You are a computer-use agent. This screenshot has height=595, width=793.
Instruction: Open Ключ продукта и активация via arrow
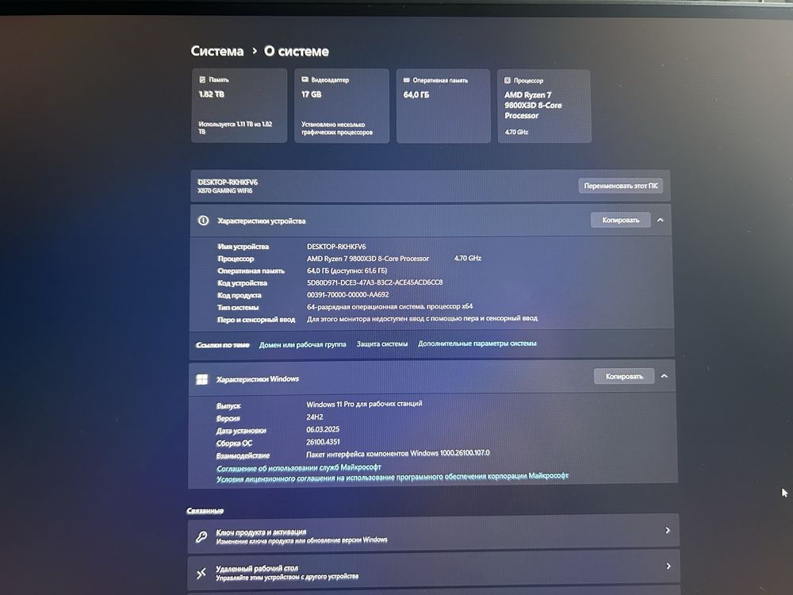[x=668, y=530]
